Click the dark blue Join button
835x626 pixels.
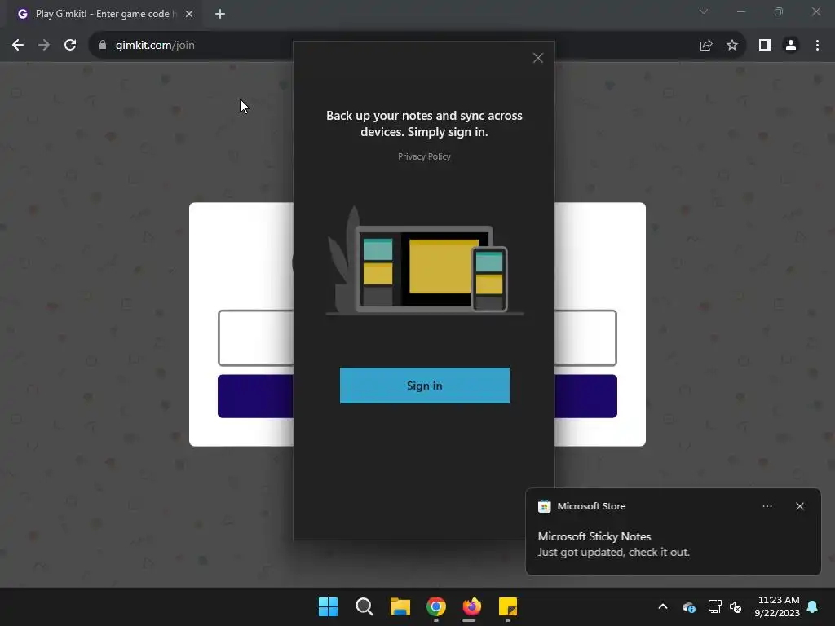255,396
